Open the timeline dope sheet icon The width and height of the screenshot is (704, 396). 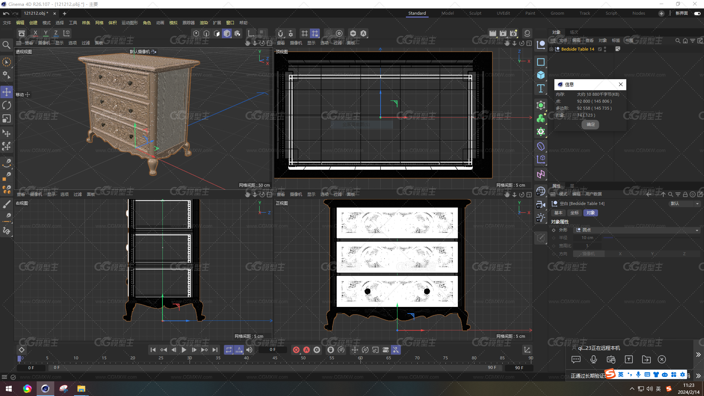527,350
